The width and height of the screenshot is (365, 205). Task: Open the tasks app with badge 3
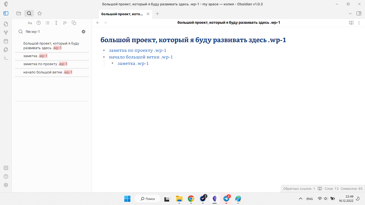tap(203, 199)
